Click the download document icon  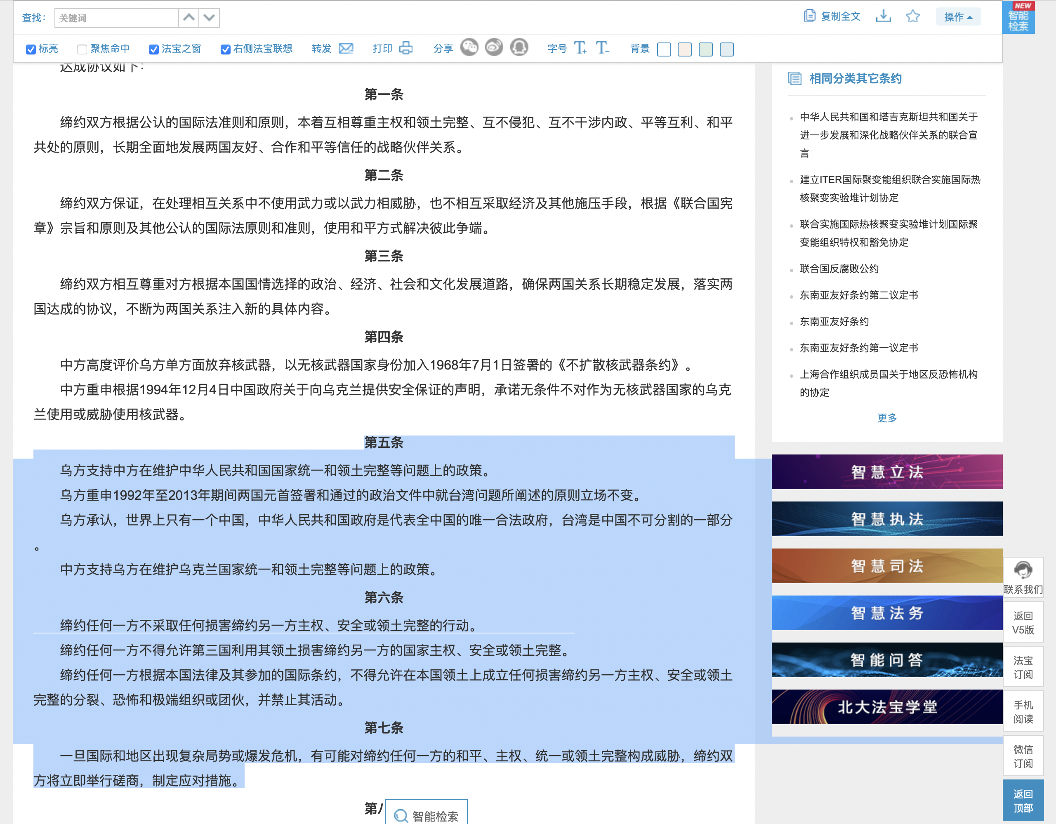pos(884,16)
